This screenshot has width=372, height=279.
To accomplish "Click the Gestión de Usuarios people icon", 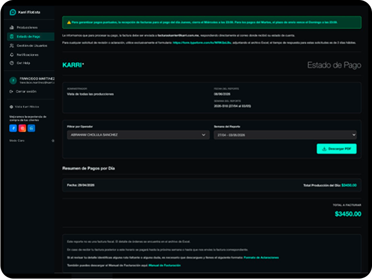I will coord(12,46).
